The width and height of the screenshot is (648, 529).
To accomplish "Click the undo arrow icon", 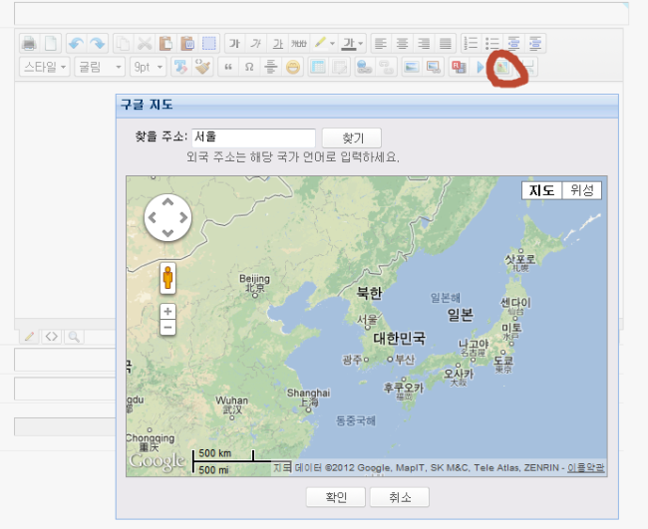I will click(76, 44).
